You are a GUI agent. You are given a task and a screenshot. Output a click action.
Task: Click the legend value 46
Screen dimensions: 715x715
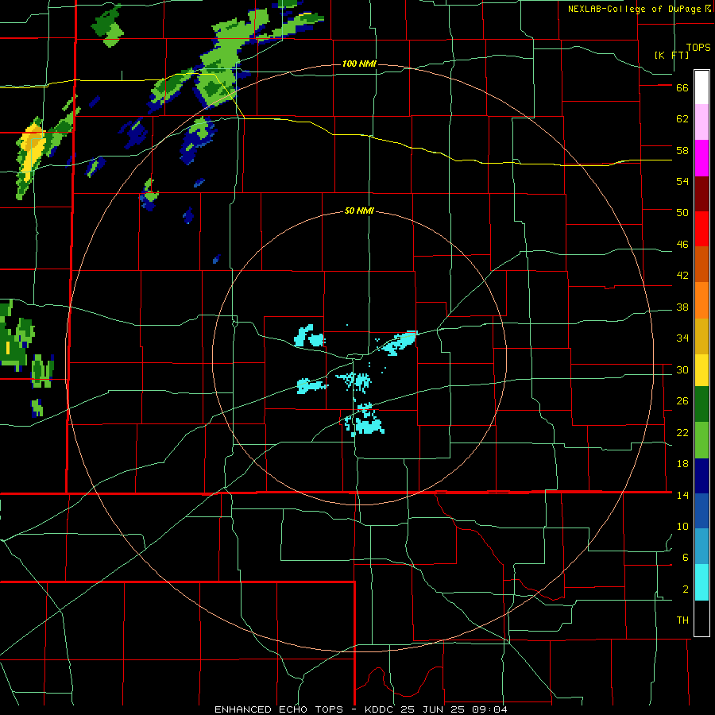682,245
